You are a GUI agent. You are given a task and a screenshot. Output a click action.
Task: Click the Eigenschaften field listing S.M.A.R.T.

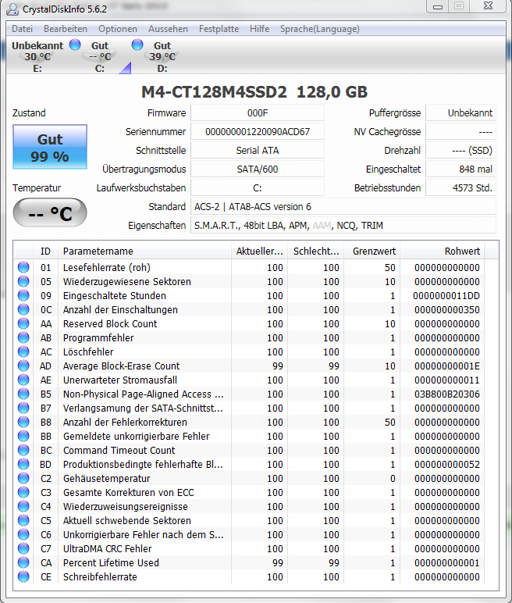(x=343, y=226)
